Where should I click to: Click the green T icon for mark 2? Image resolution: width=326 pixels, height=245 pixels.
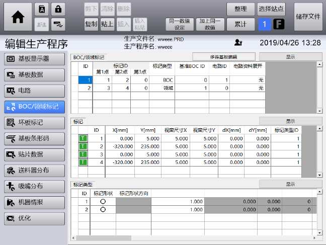[83, 146]
